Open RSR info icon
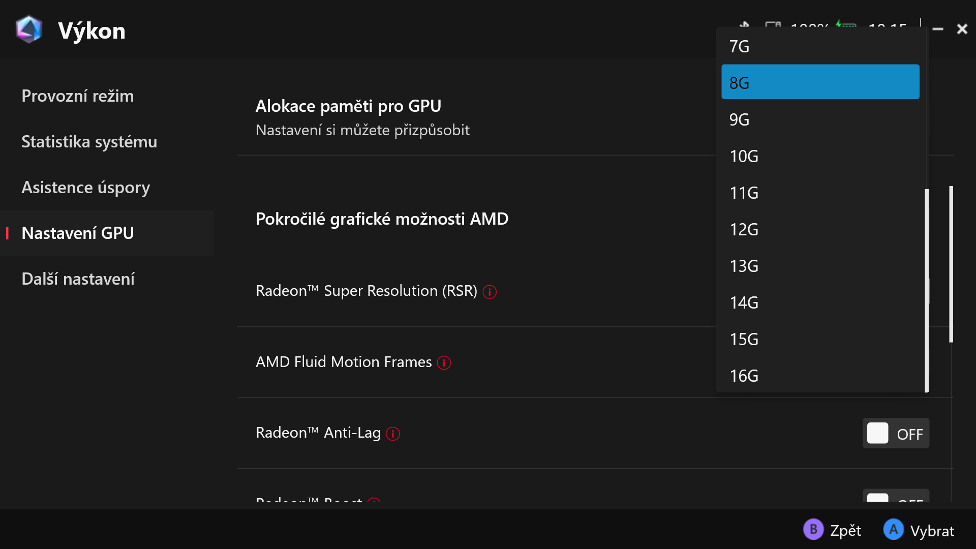 point(490,292)
